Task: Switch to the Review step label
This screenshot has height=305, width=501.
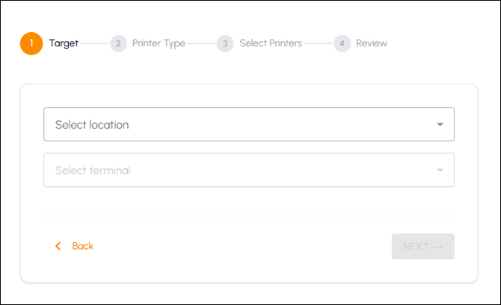Action: (x=372, y=43)
